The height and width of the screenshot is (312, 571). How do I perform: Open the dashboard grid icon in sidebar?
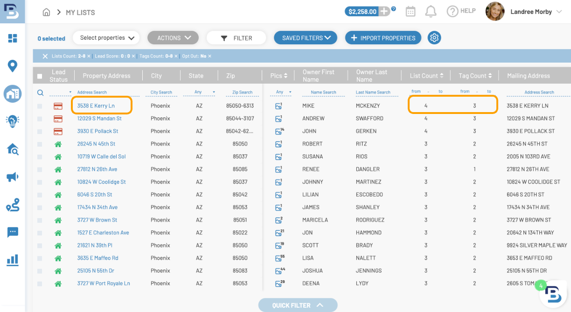coord(13,38)
